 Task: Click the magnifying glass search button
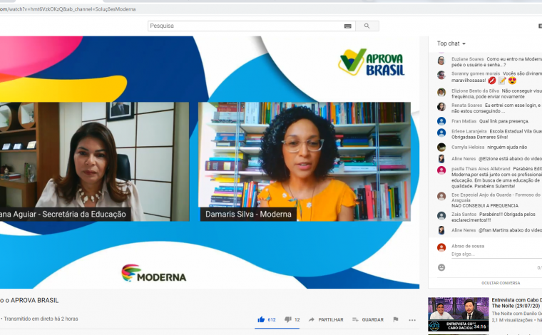[367, 26]
